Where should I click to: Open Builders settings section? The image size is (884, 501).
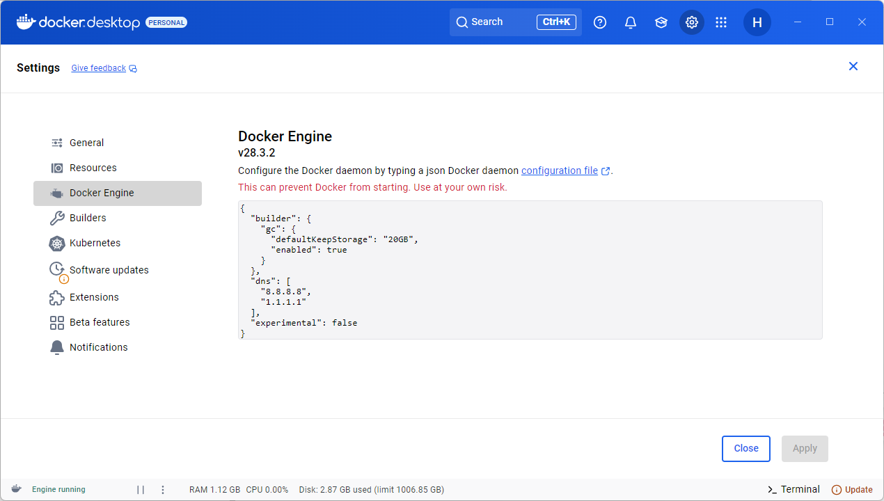[118, 218]
